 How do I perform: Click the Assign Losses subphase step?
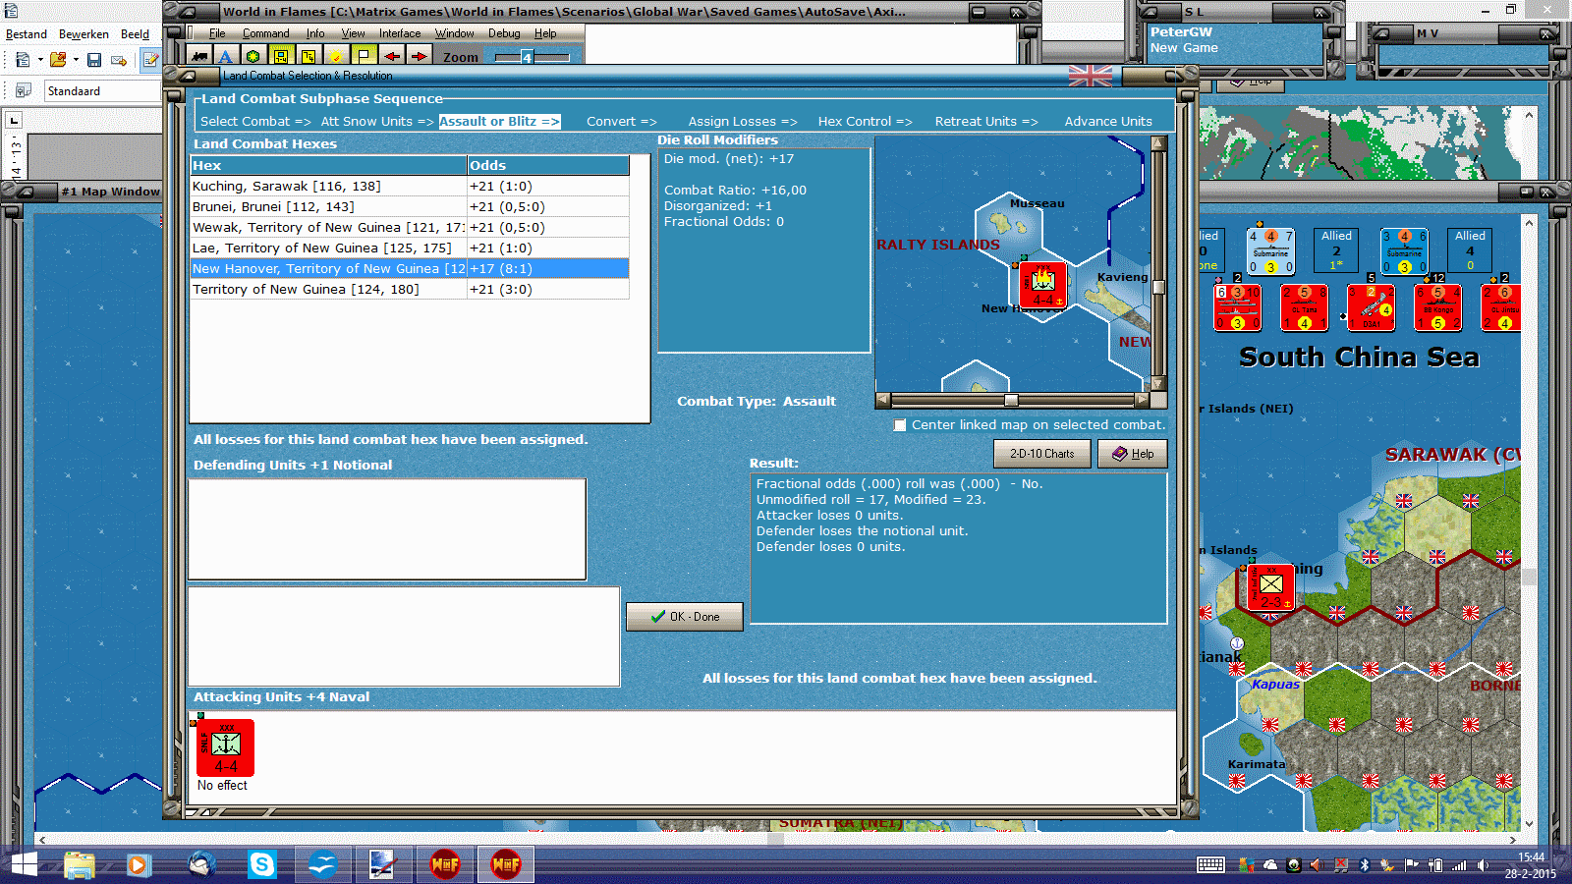pos(743,122)
